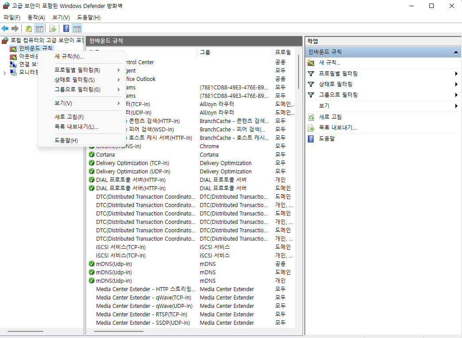Open the 보기(V) menu in menu bar
The height and width of the screenshot is (338, 462).
pyautogui.click(x=61, y=18)
